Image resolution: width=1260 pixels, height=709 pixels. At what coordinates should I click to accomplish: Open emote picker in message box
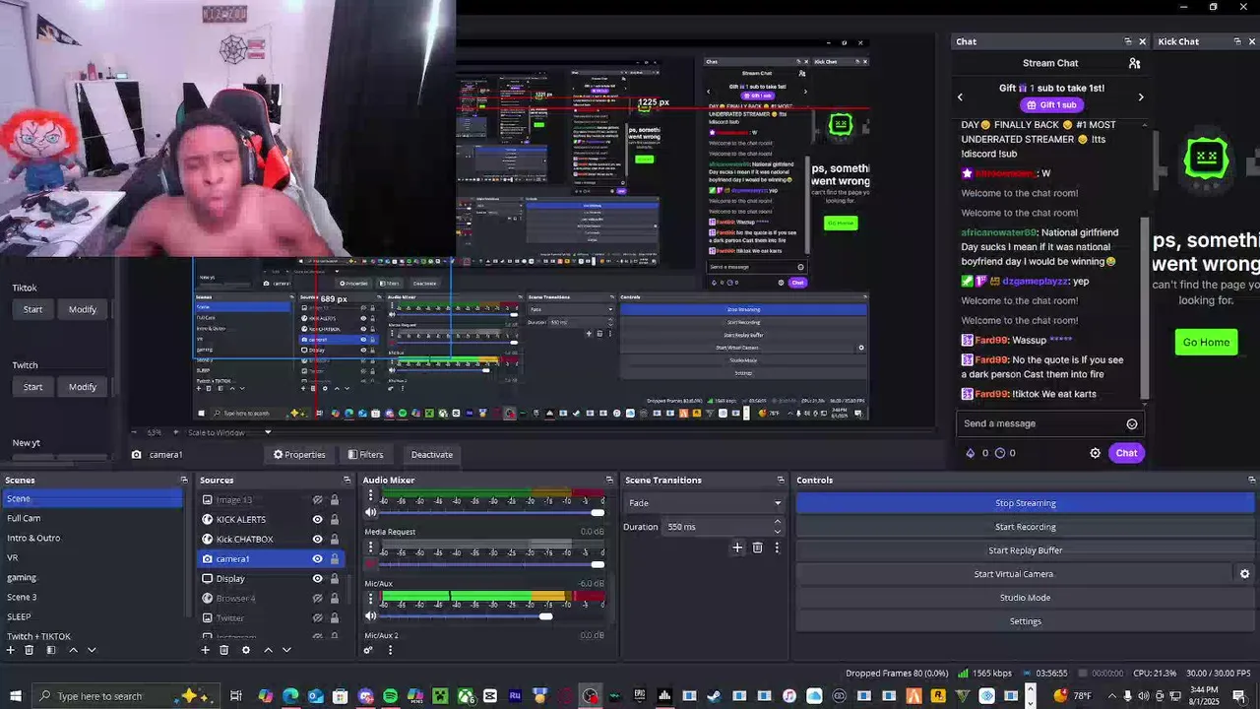click(x=1132, y=423)
